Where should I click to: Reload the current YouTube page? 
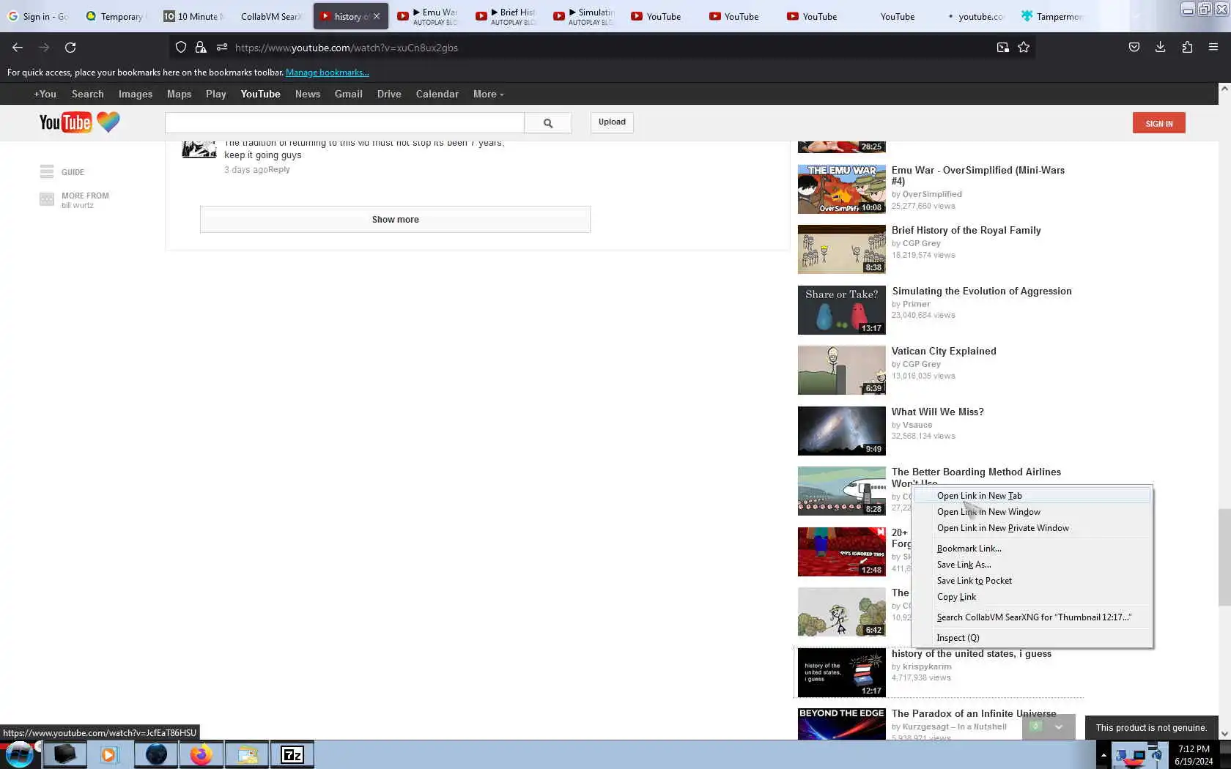click(70, 48)
